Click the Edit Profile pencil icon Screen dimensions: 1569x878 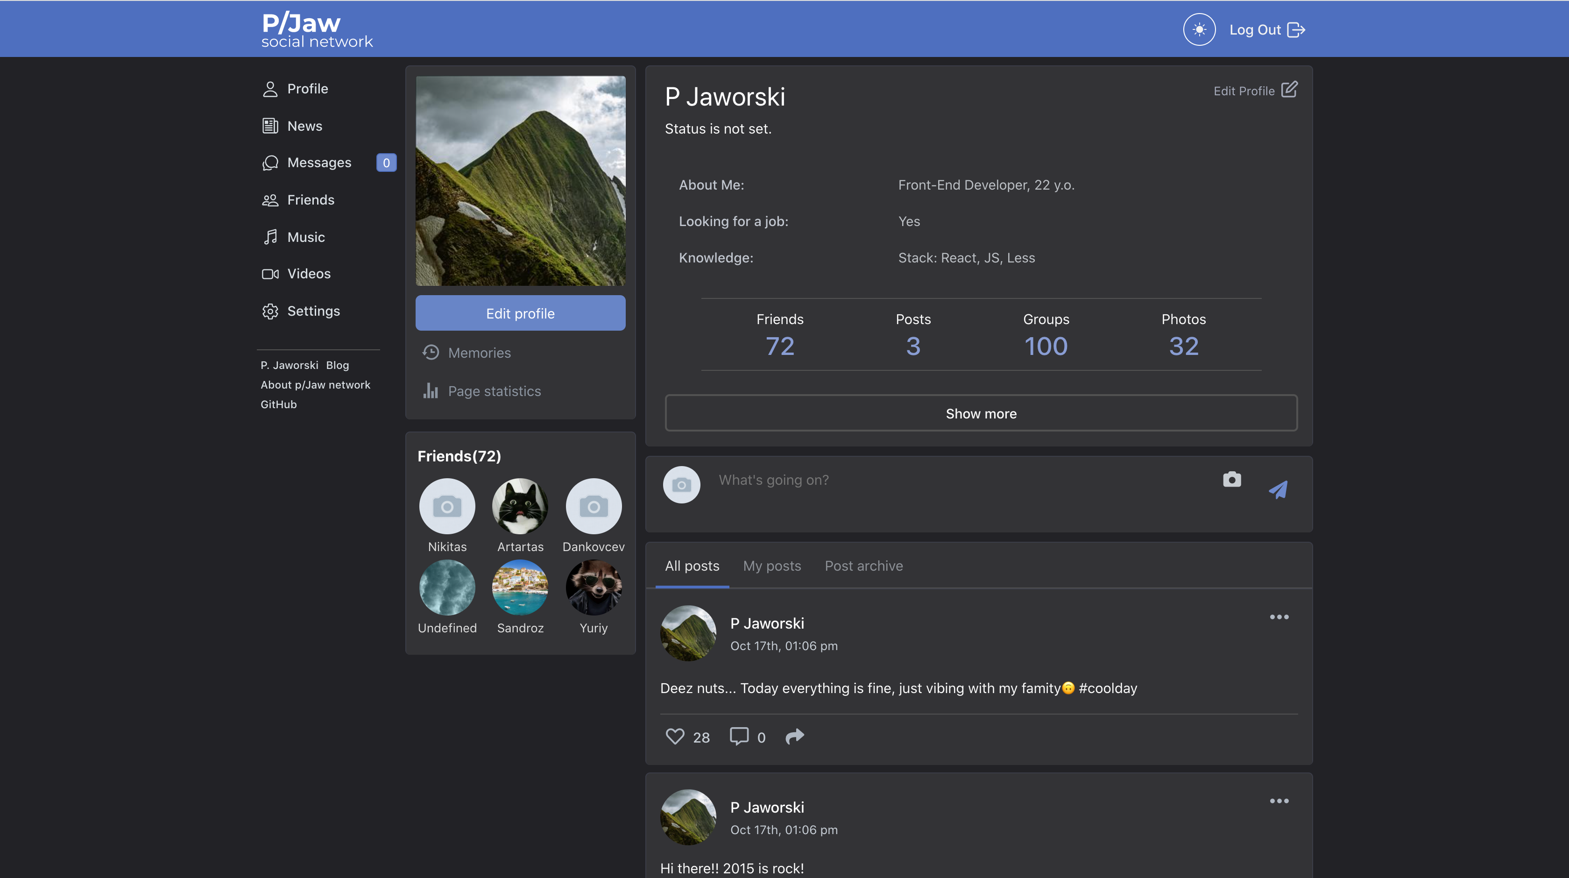(1289, 90)
